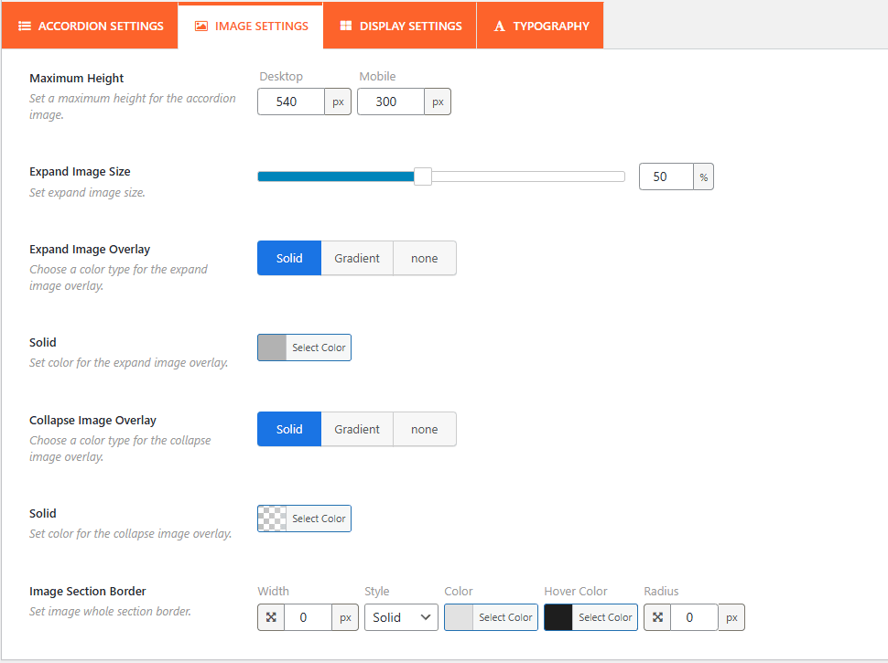Screen dimensions: 888x663
Task: Click Select Color for border Hover Color
Action: click(x=605, y=617)
